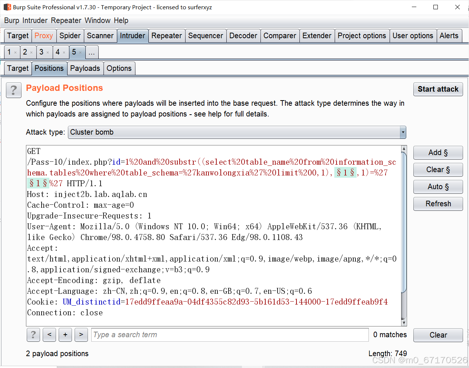Select Intruder attack tab 2
The width and height of the screenshot is (469, 368).
pyautogui.click(x=25, y=52)
